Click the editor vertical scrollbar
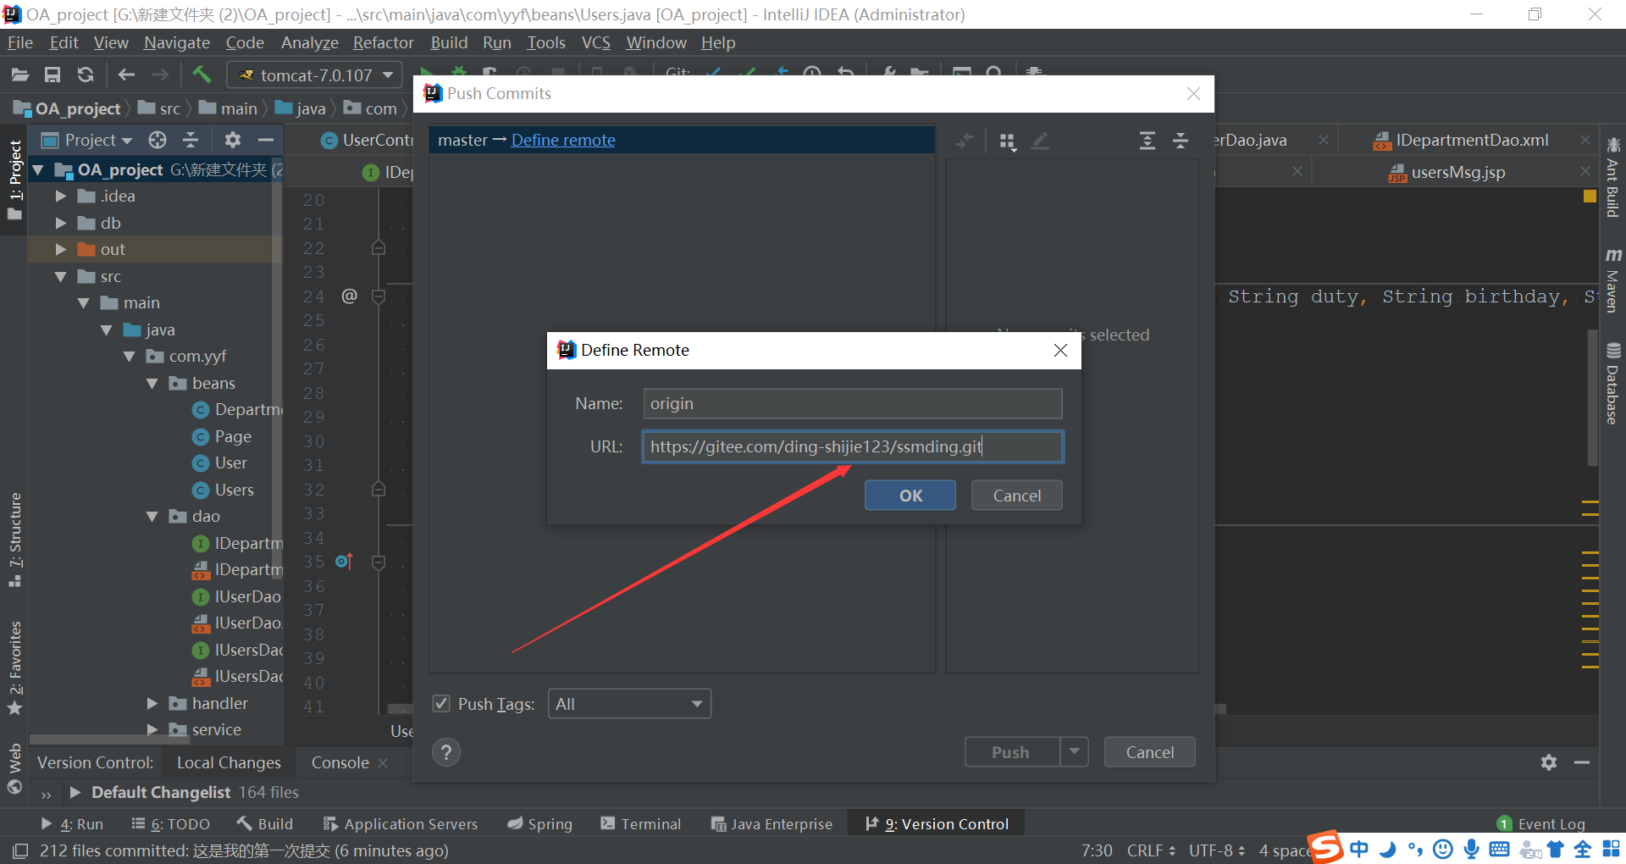This screenshot has width=1626, height=864. pos(1592,398)
